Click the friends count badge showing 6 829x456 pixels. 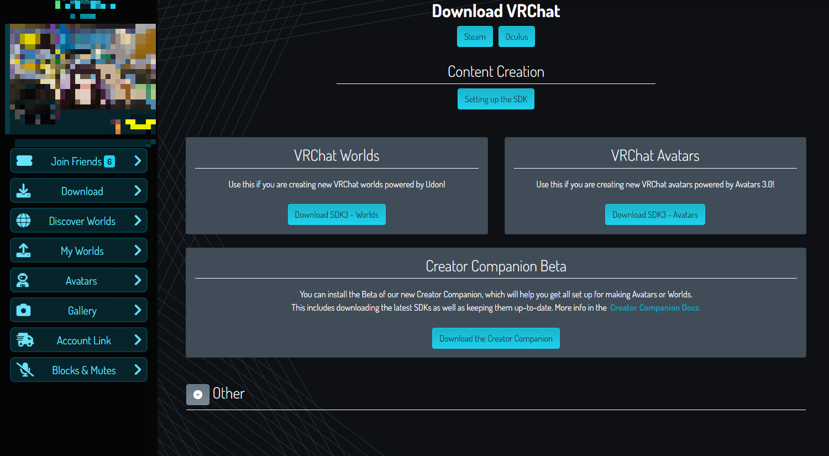coord(109,161)
